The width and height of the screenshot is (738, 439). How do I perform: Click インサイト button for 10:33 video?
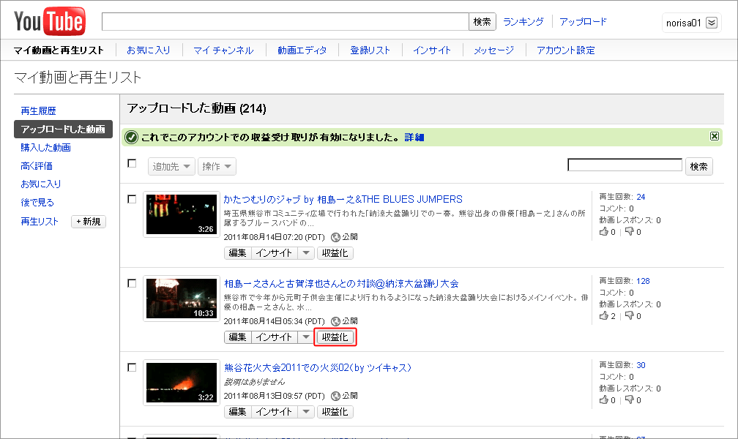[x=275, y=337]
